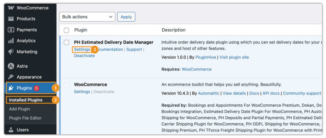Open the PluginHive author link
This screenshot has height=138, width=326.
(206, 57)
